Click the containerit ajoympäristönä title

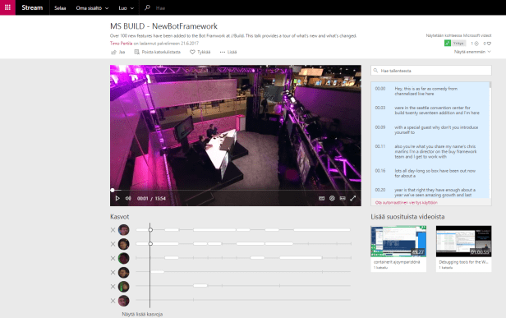(397, 262)
